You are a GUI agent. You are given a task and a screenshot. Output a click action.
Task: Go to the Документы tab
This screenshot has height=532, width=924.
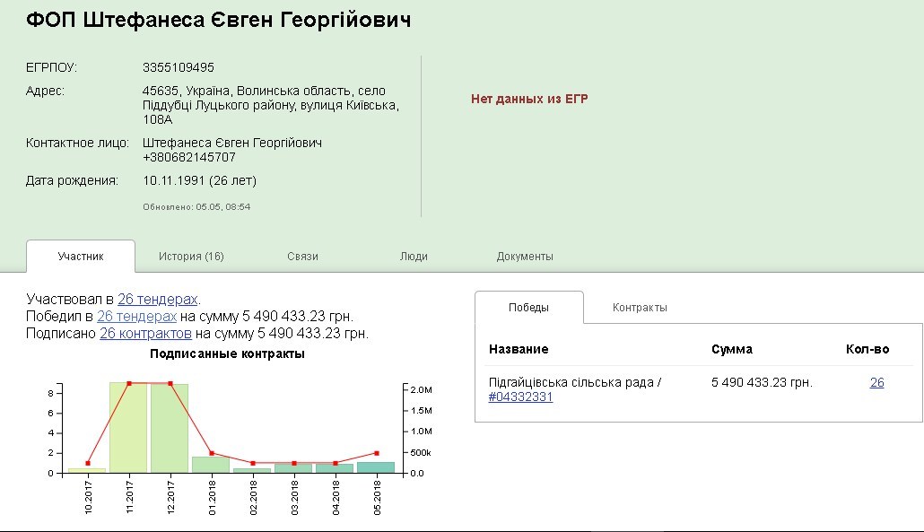point(525,257)
